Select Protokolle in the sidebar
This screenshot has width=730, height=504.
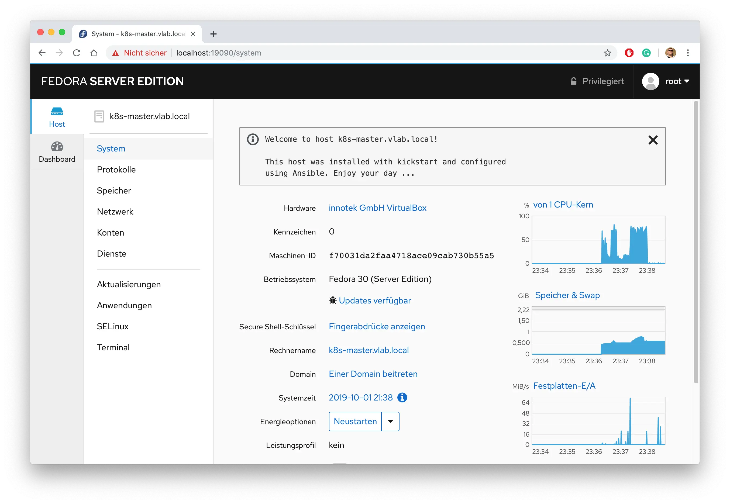point(116,170)
